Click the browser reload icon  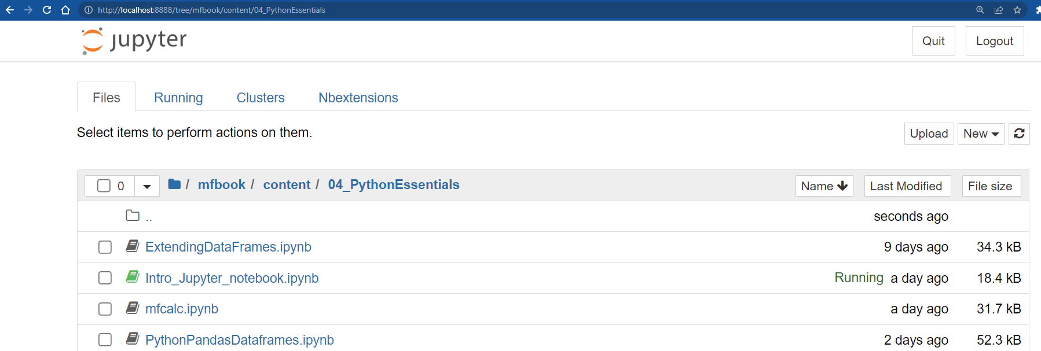(47, 10)
